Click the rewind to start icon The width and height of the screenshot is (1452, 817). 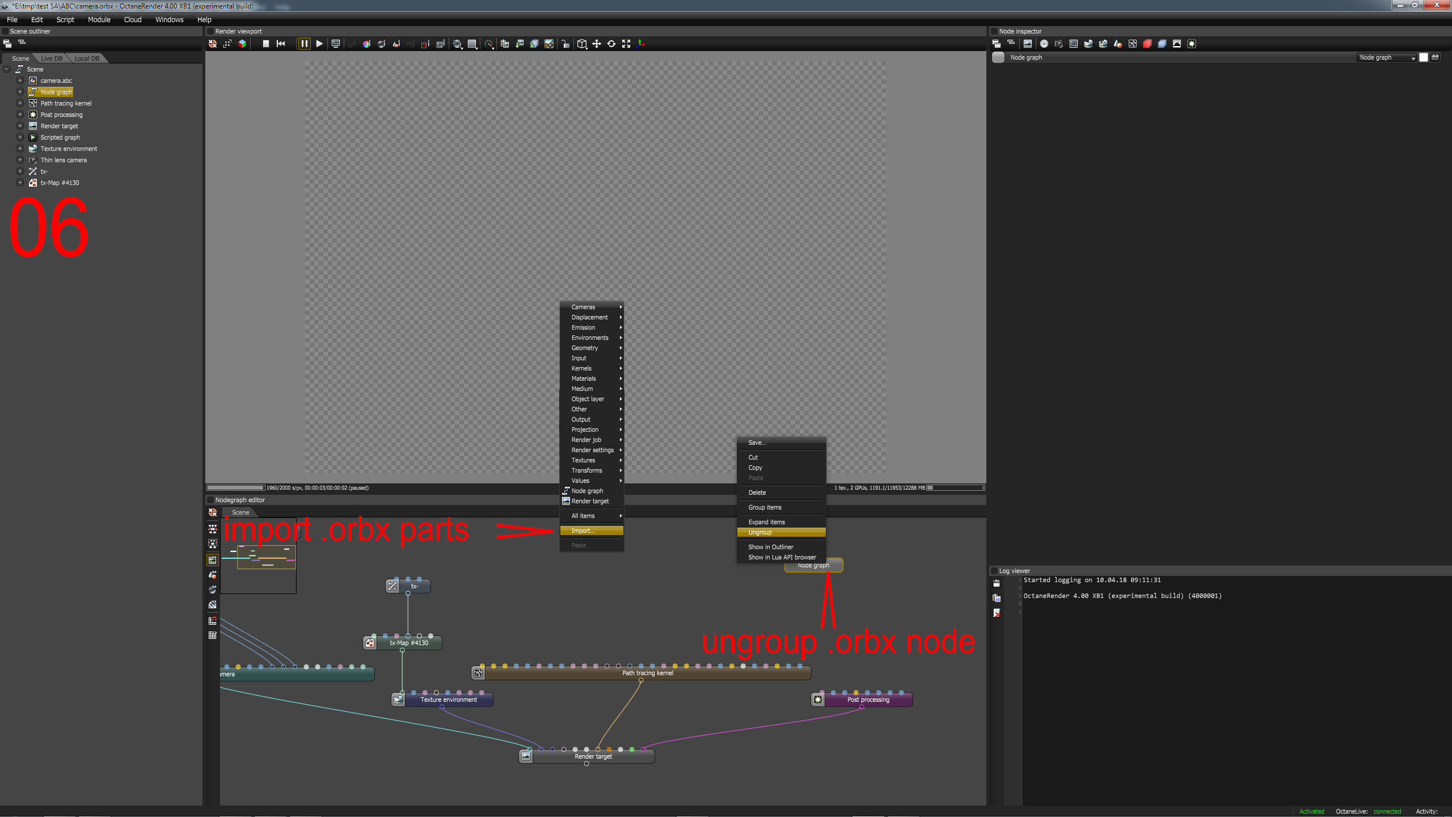point(281,44)
